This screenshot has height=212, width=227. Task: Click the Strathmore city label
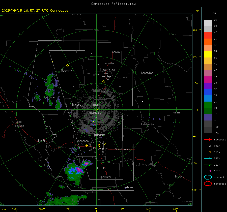pos(123,149)
